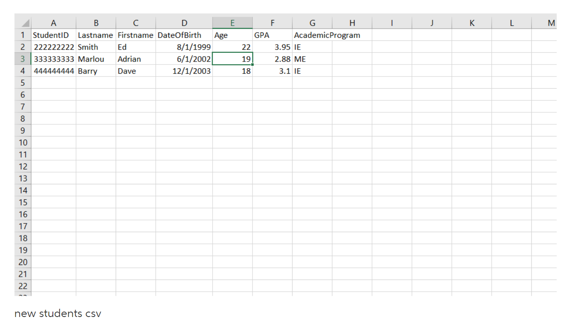Select the highlighted column E header

click(x=233, y=23)
